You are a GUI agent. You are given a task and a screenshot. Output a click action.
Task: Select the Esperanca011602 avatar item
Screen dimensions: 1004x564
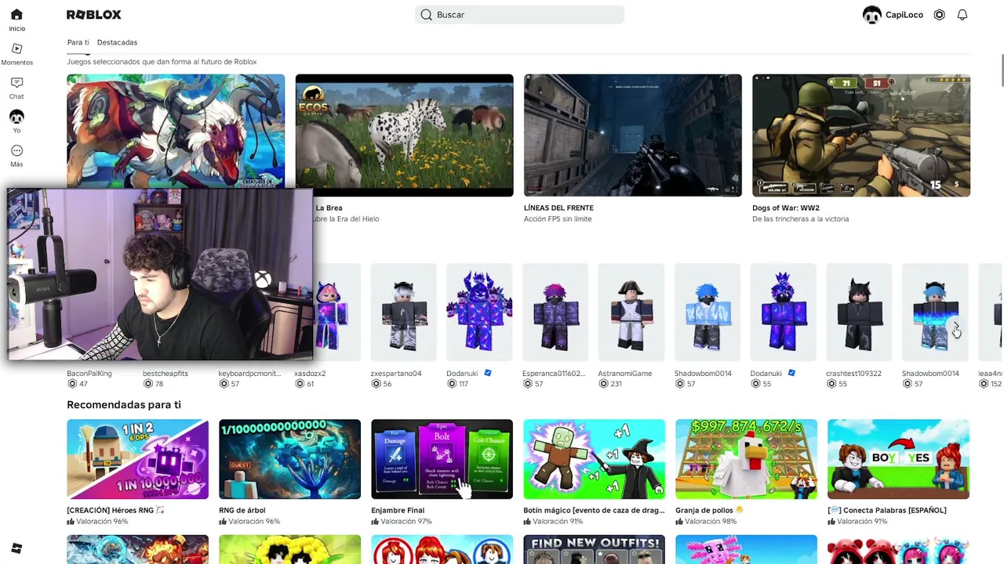(555, 313)
